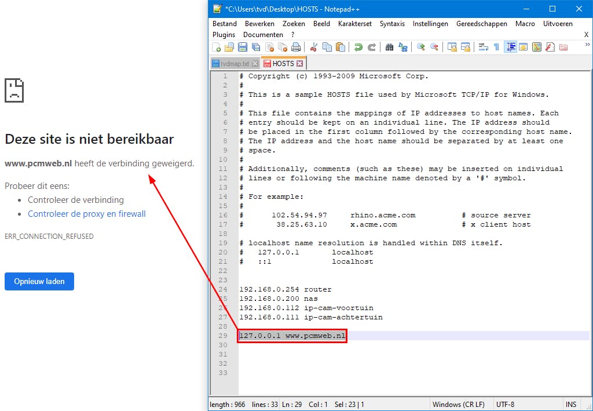The image size is (593, 411).
Task: Zoom out using the magnifier minus icon
Action: [434, 47]
